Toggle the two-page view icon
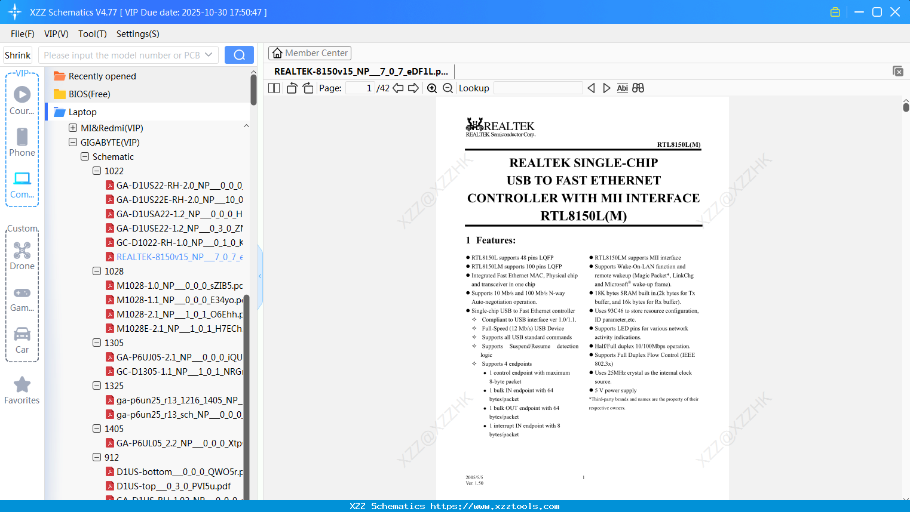This screenshot has height=512, width=910. click(274, 88)
